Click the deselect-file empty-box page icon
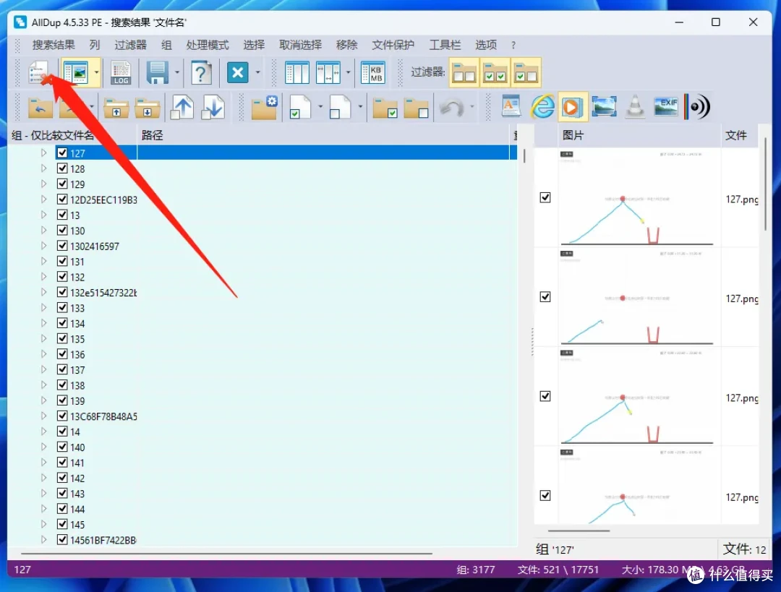Image resolution: width=781 pixels, height=592 pixels. coord(340,107)
